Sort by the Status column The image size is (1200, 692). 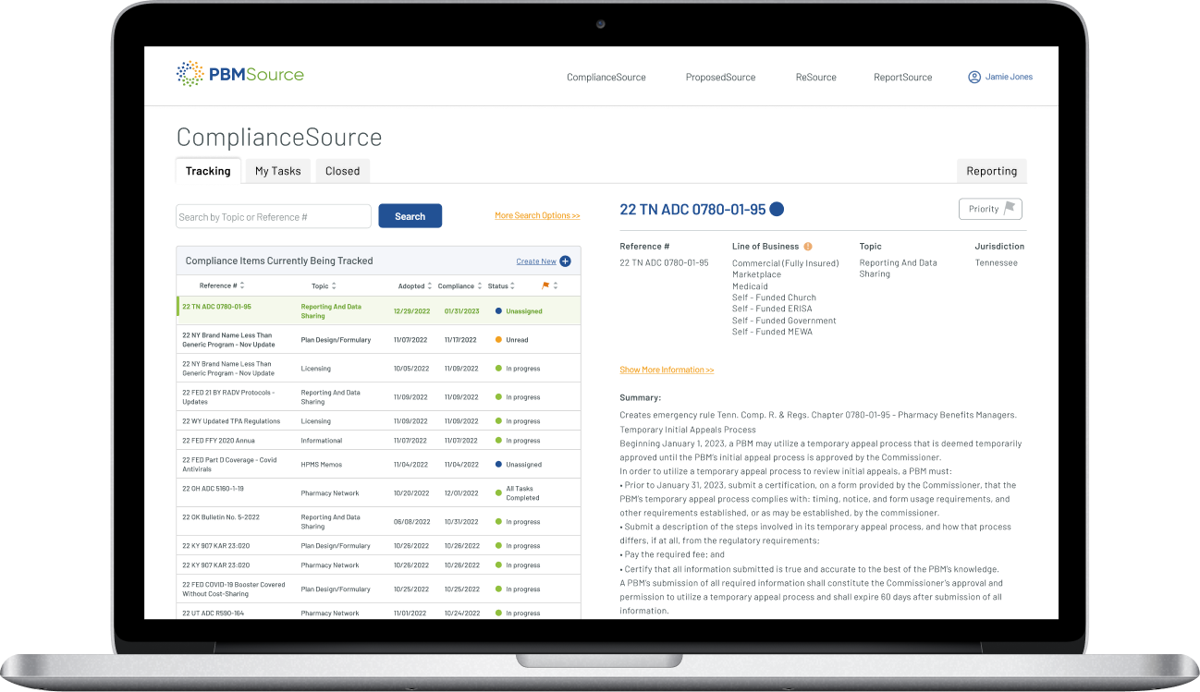501,285
